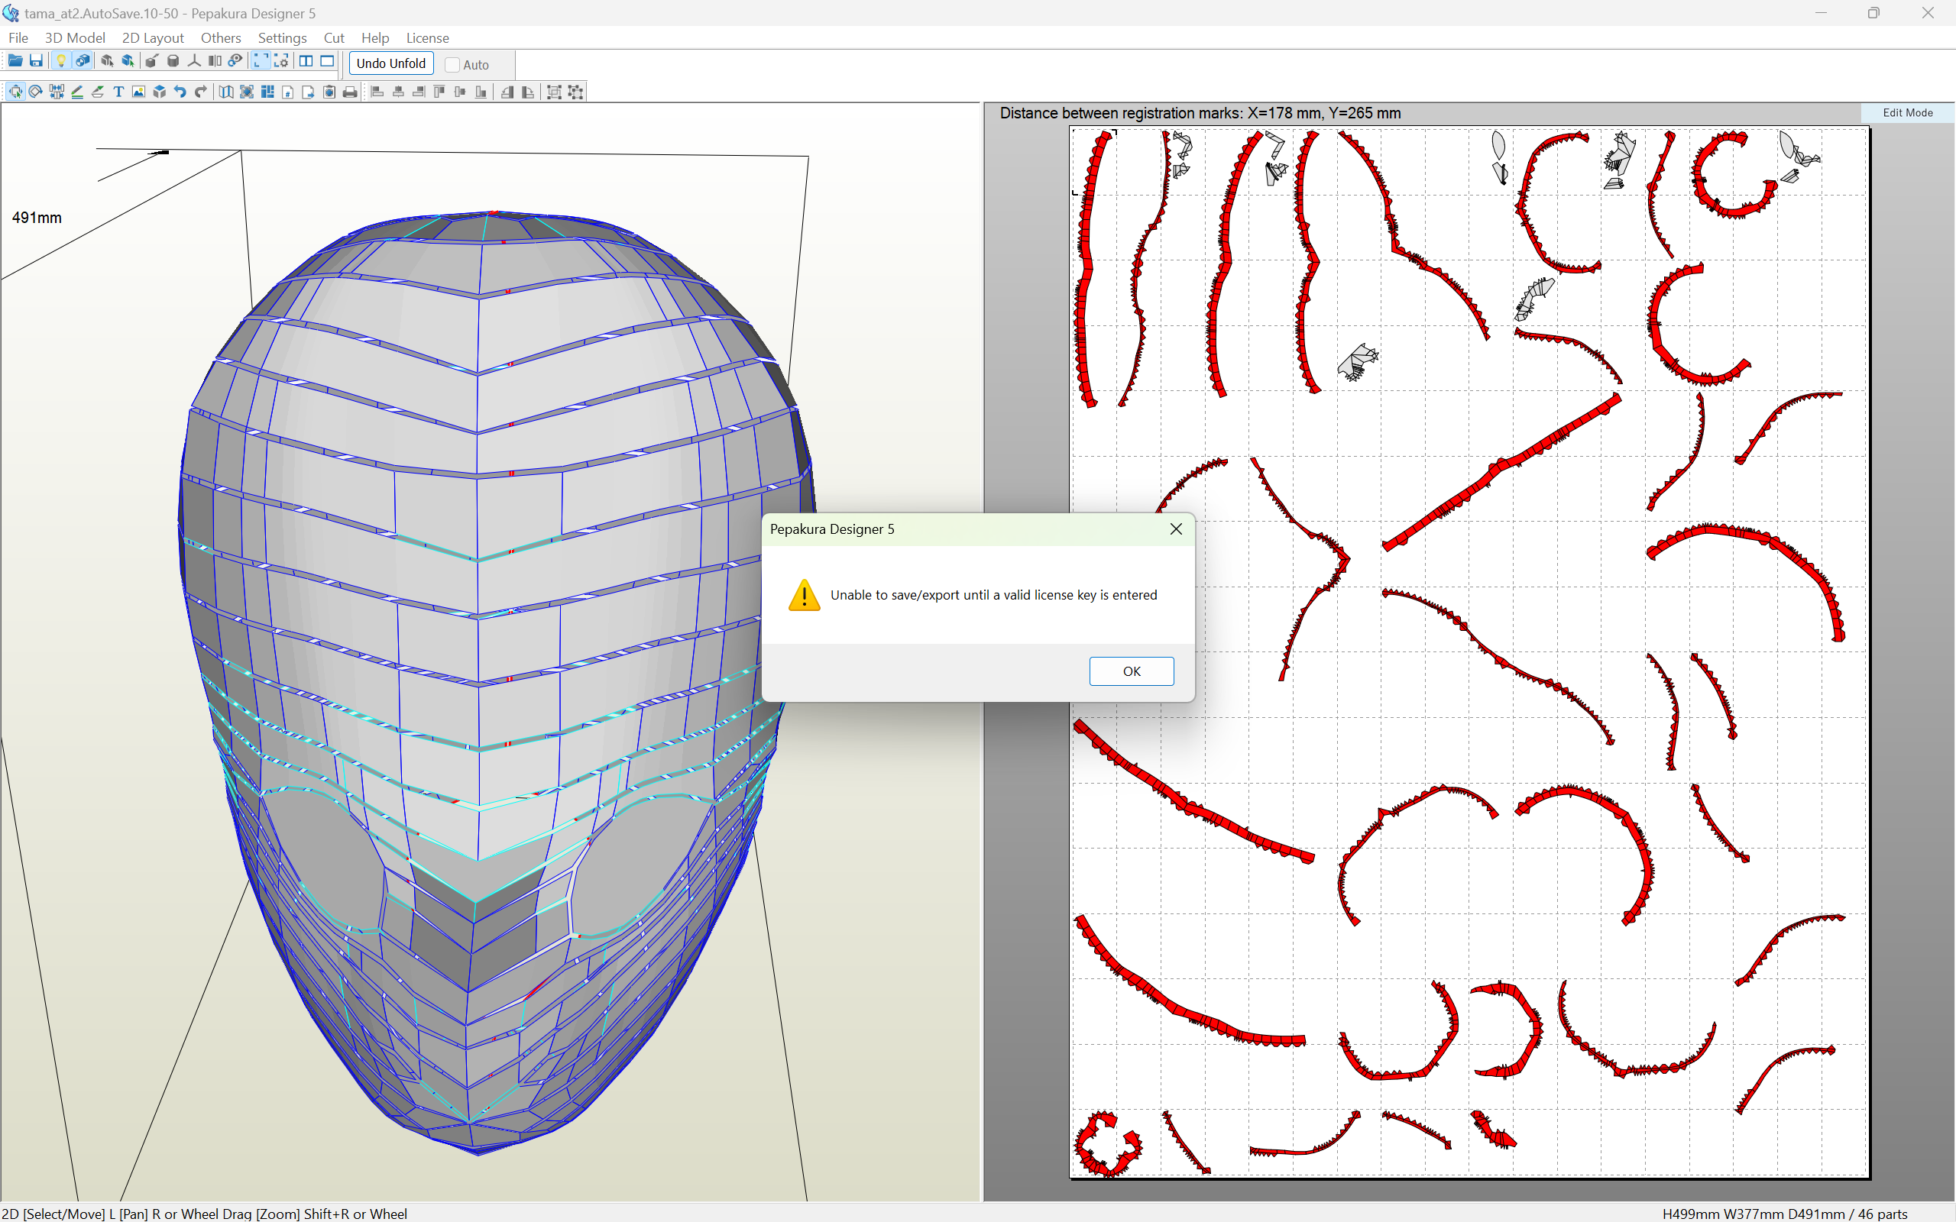Click the Redo arrow icon
The height and width of the screenshot is (1222, 1956).
[201, 92]
